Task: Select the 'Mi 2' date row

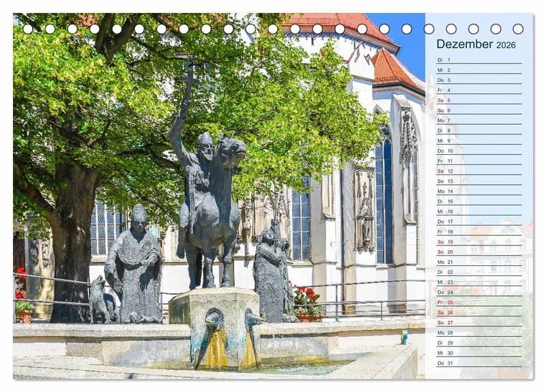Action: pos(479,70)
